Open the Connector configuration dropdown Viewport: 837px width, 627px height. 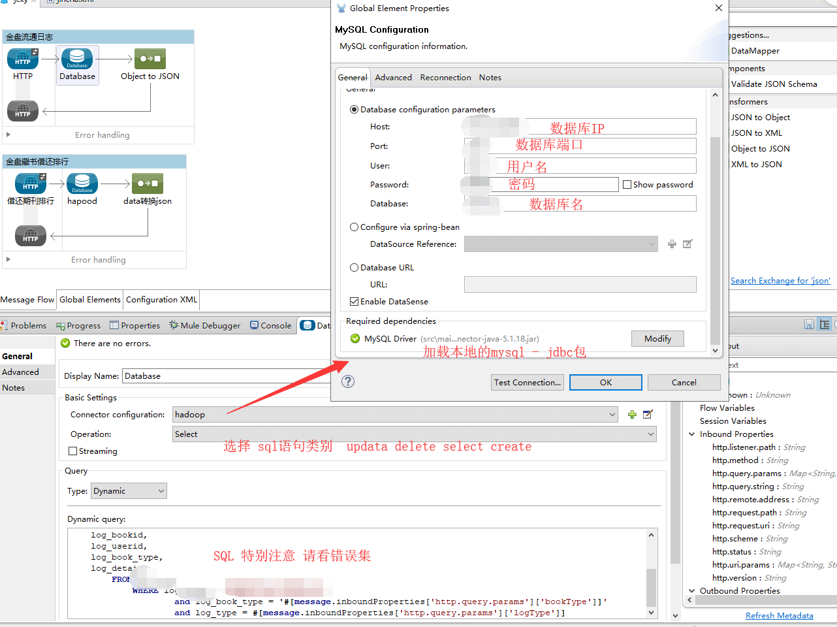[x=395, y=415]
